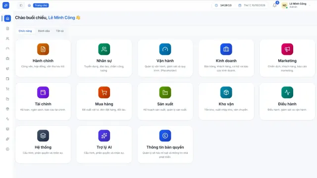Click the Điều hành pulse card icon
Viewport: 317px width, 178px height.
(287, 92)
